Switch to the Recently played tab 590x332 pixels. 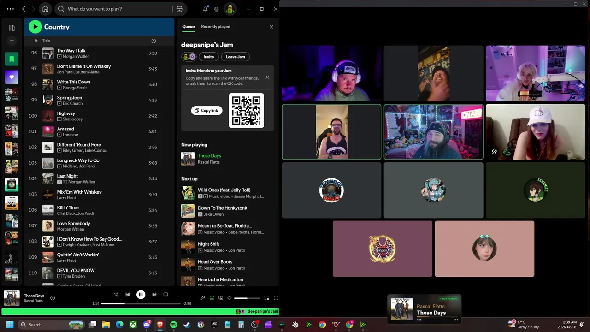click(216, 27)
